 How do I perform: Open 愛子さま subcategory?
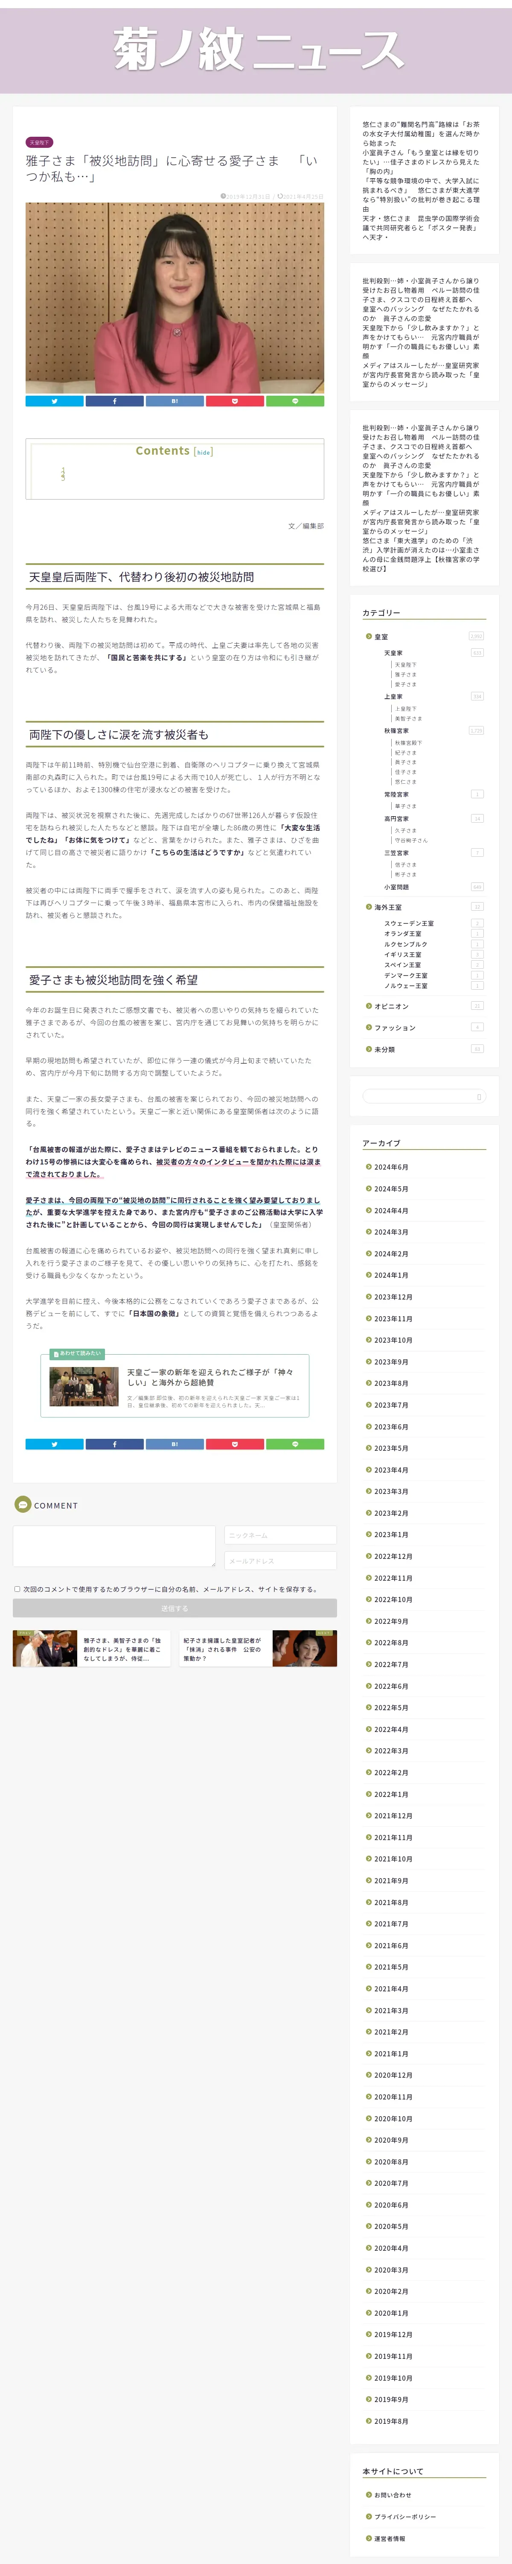coord(406,684)
